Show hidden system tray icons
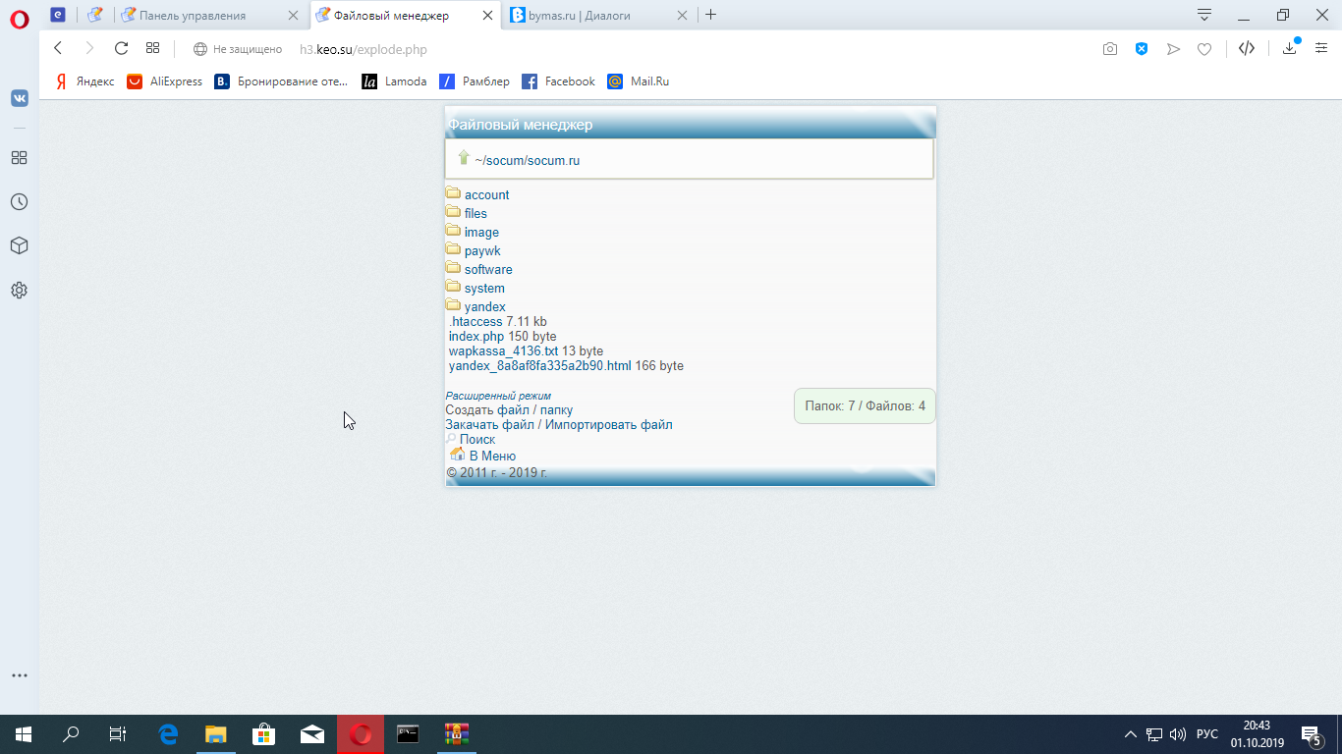 click(x=1131, y=734)
